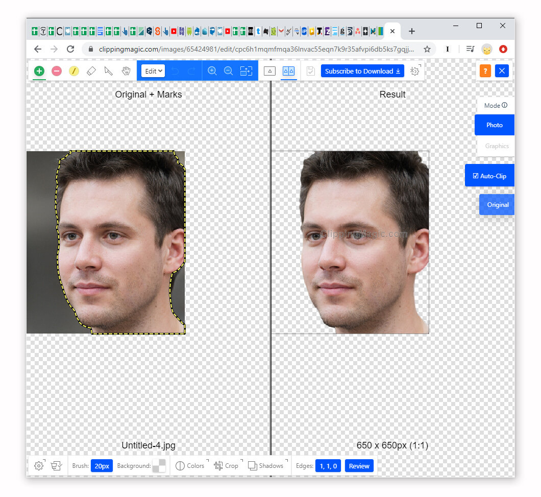This screenshot has width=541, height=497.
Task: Click the Original button
Action: pyautogui.click(x=497, y=205)
